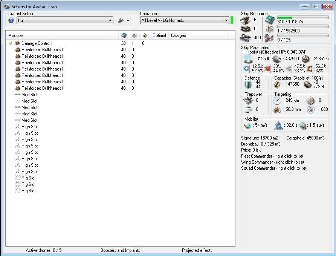Click the Damage Control II module icon
Image resolution: width=336 pixels, height=256 pixels.
[x=18, y=43]
